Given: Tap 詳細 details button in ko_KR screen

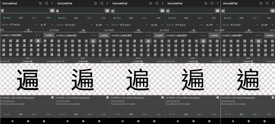Looking at the screenshot, I should click(76, 18).
